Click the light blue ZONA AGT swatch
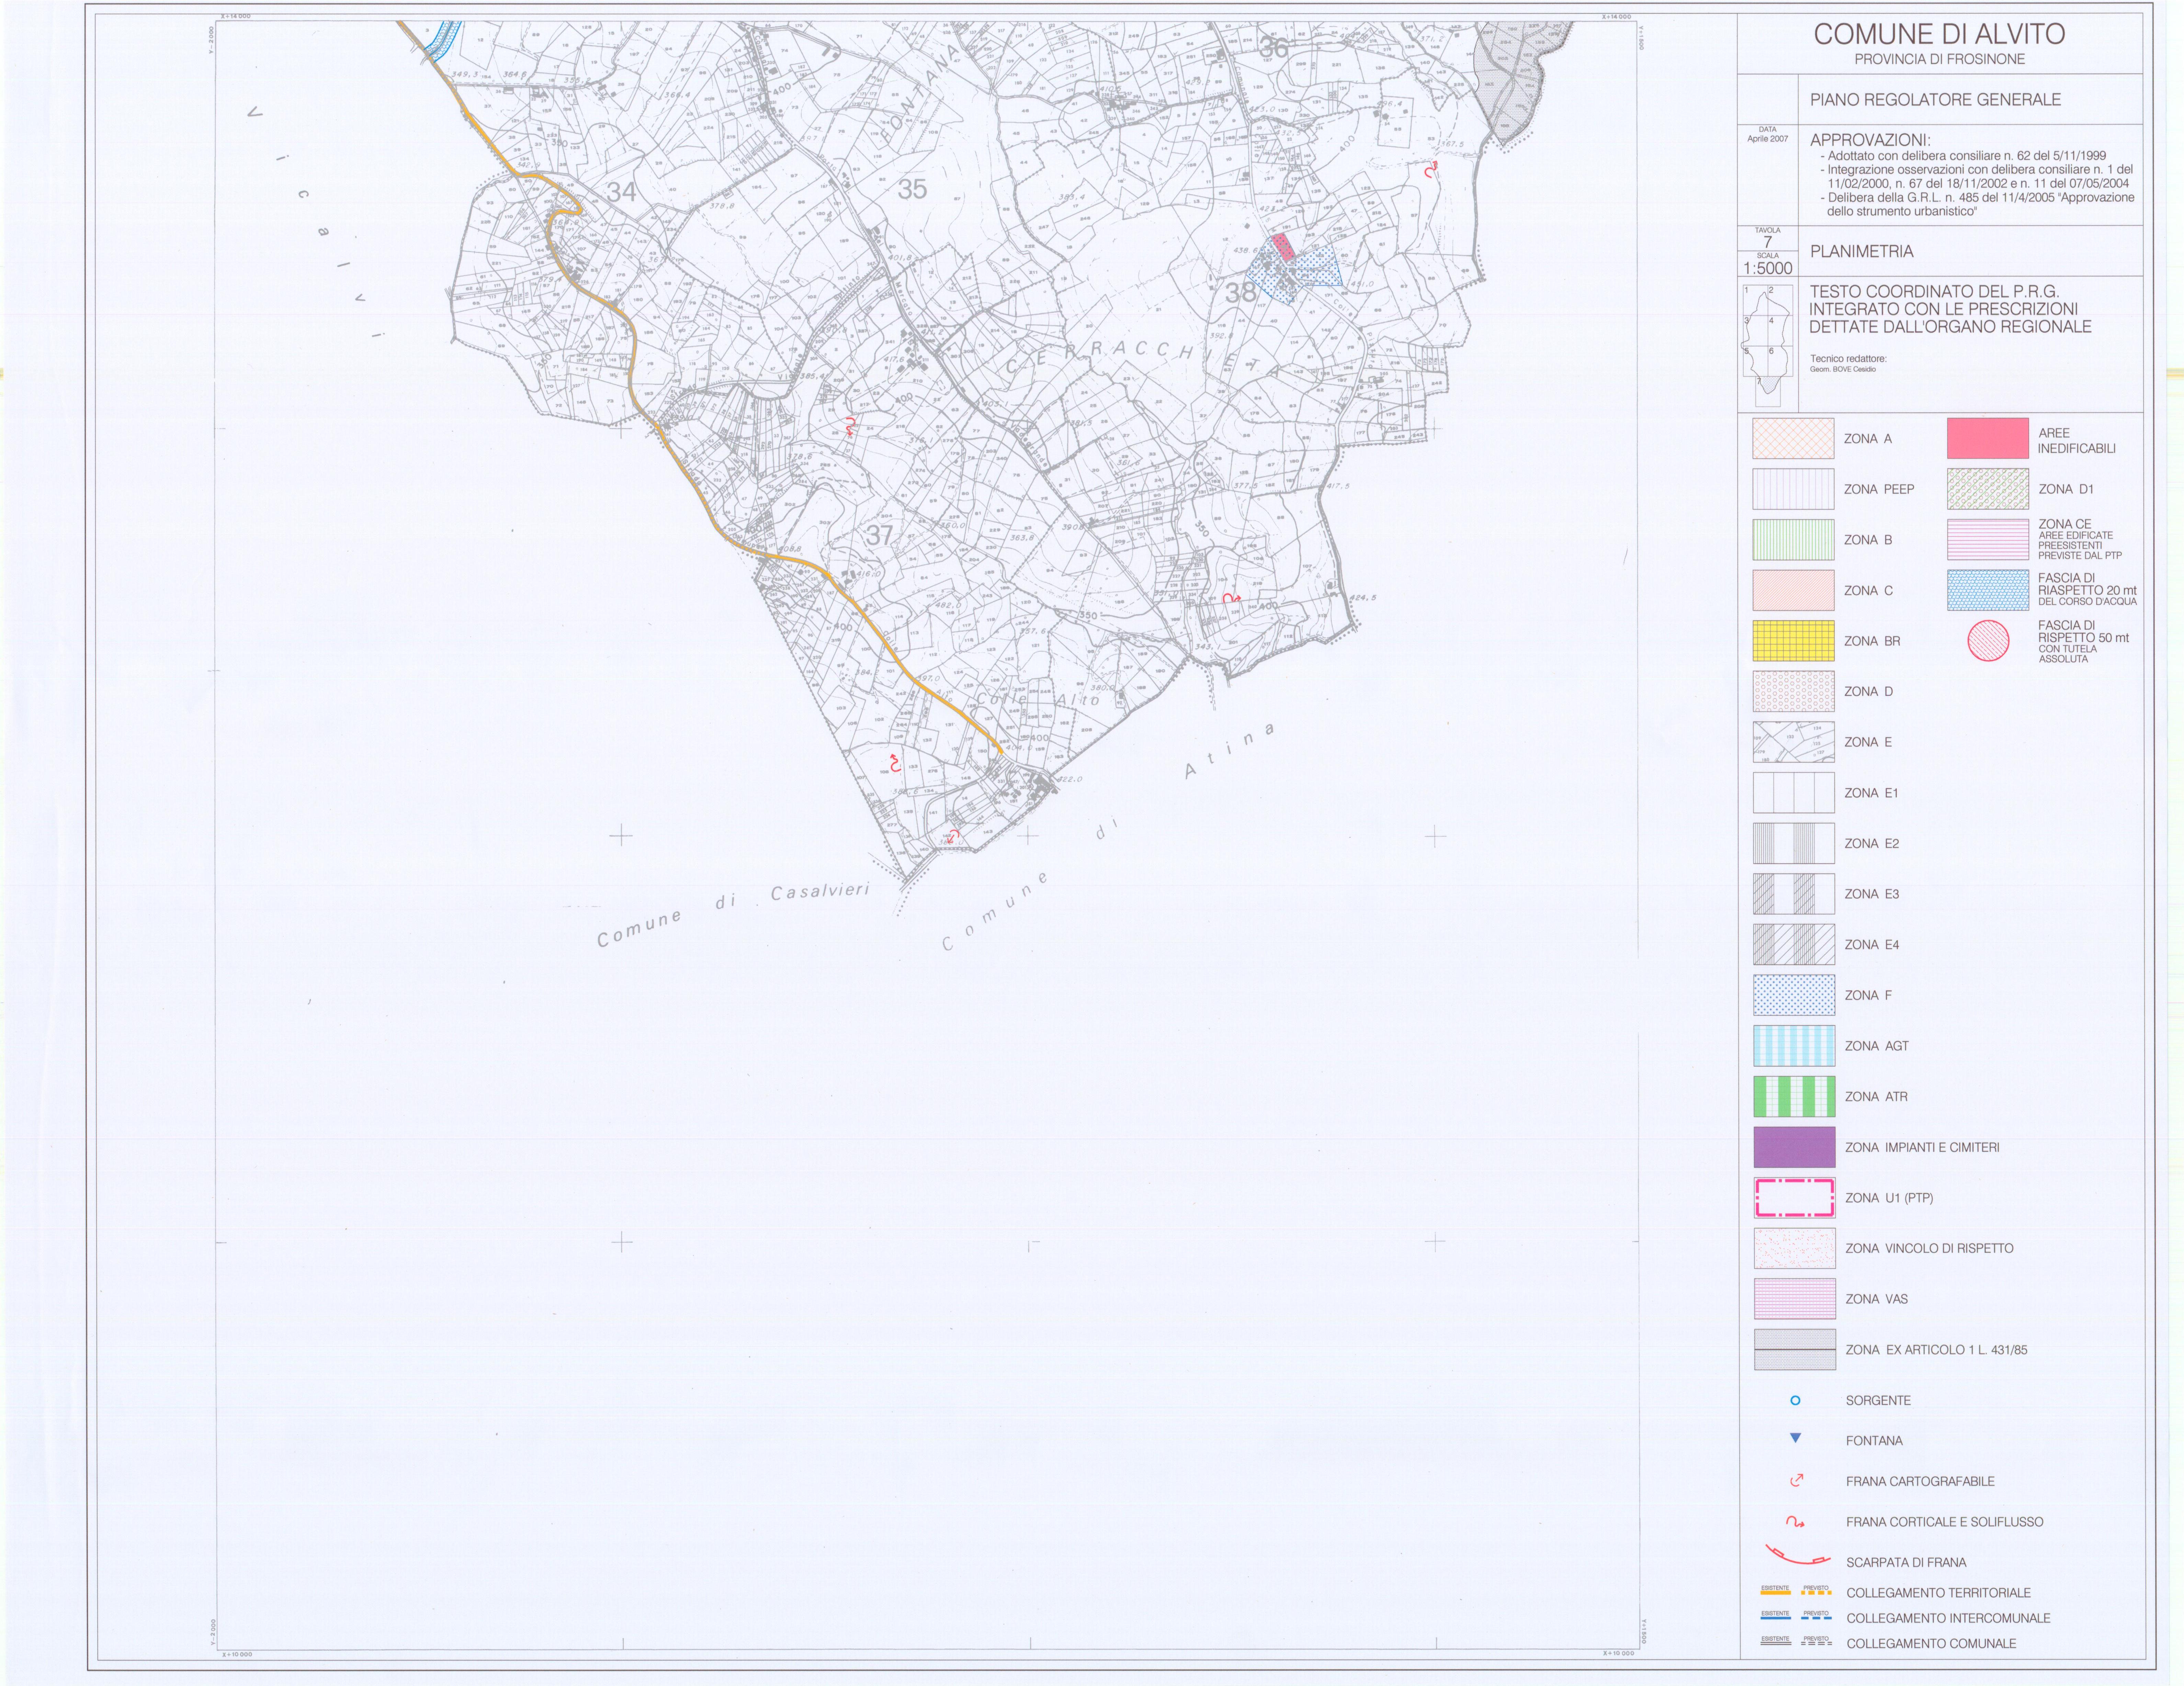This screenshot has height=1686, width=2184. tap(1794, 1046)
